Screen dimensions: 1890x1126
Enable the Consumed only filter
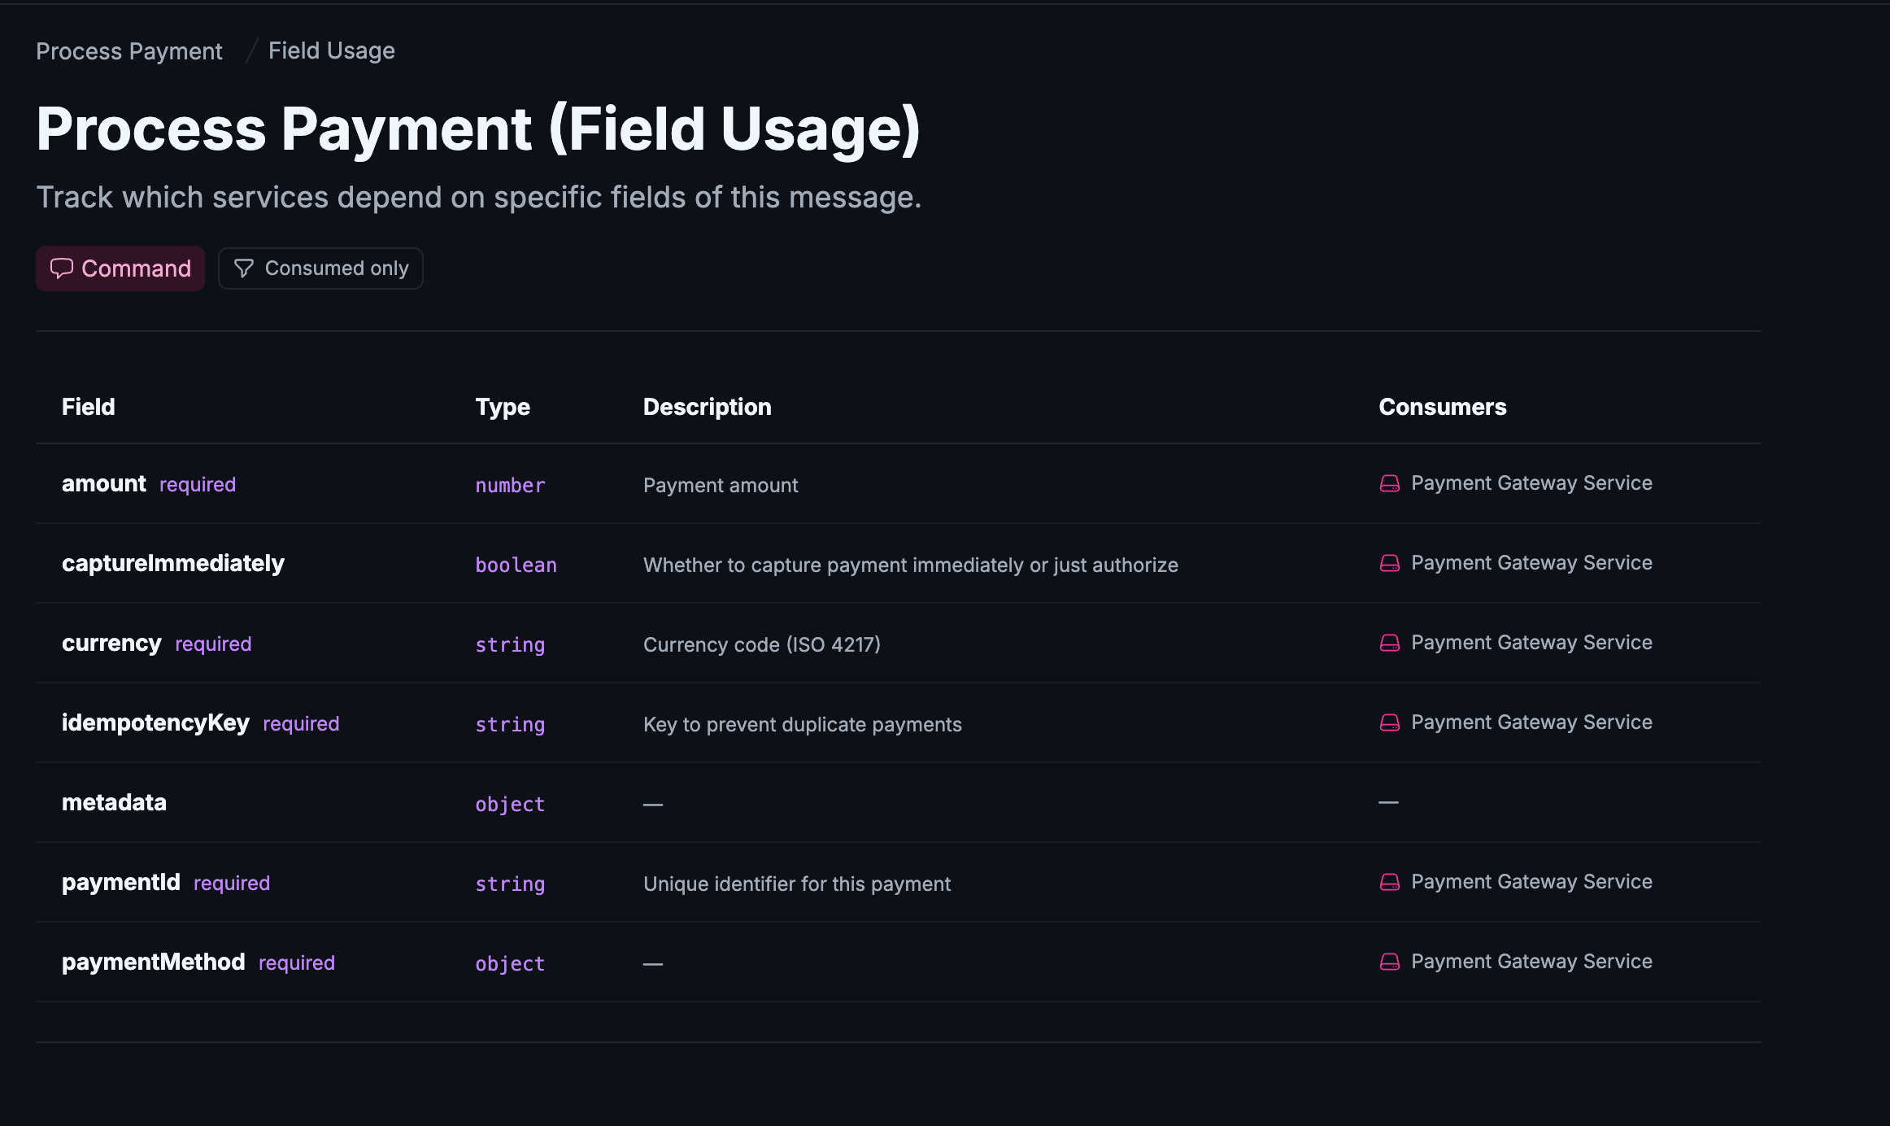tap(320, 268)
